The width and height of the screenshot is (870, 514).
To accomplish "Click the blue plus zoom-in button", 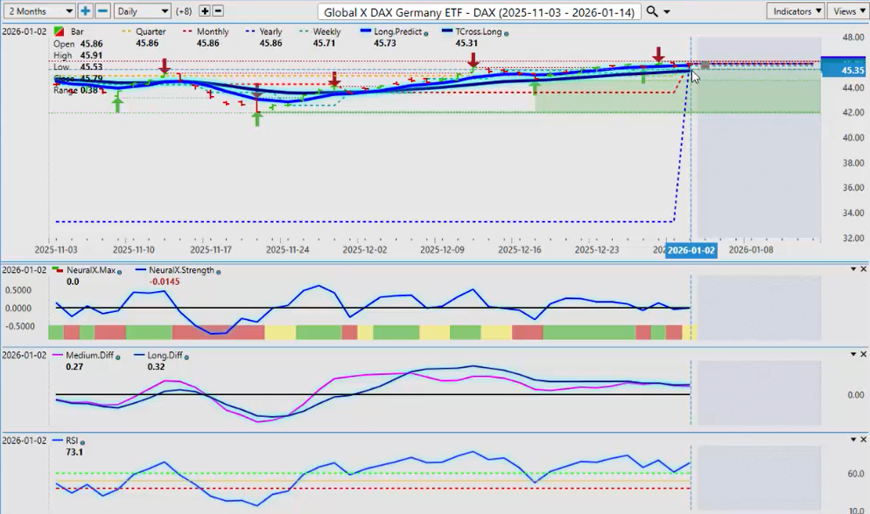I will [x=86, y=11].
